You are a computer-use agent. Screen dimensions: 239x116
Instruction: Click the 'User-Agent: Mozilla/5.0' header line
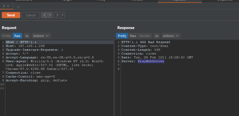click(x=55, y=61)
